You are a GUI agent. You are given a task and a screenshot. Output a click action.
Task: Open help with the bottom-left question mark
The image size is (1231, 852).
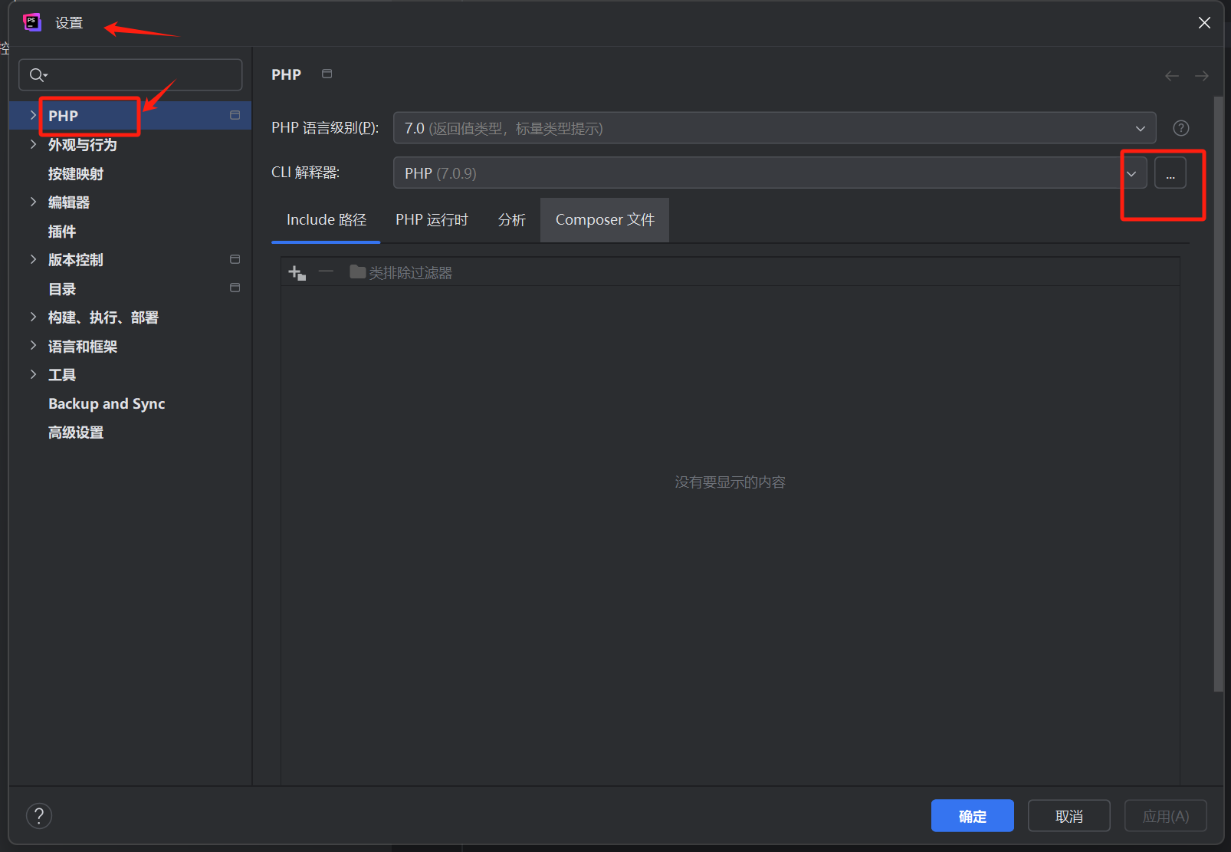tap(39, 816)
